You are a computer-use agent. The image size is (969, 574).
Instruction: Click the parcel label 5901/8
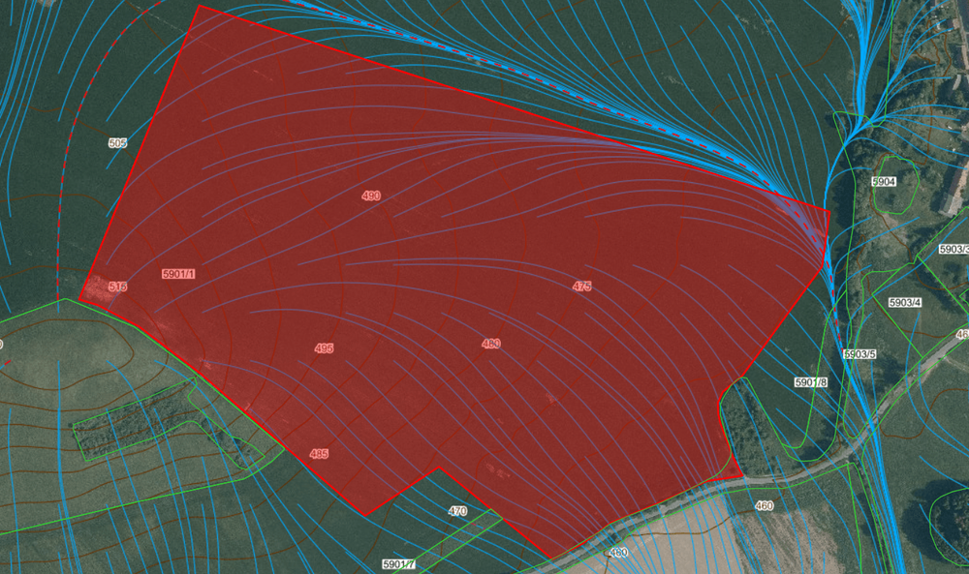pos(811,382)
